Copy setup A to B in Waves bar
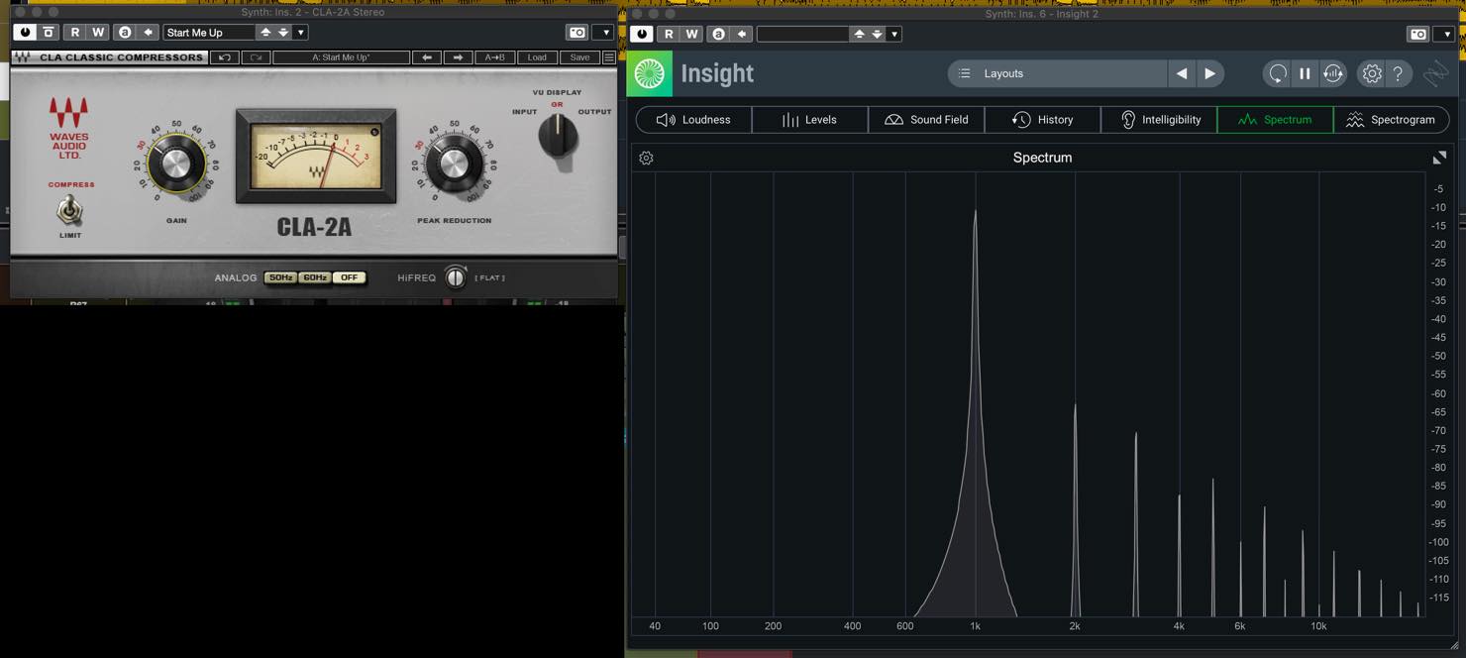The height and width of the screenshot is (658, 1466). click(x=494, y=57)
